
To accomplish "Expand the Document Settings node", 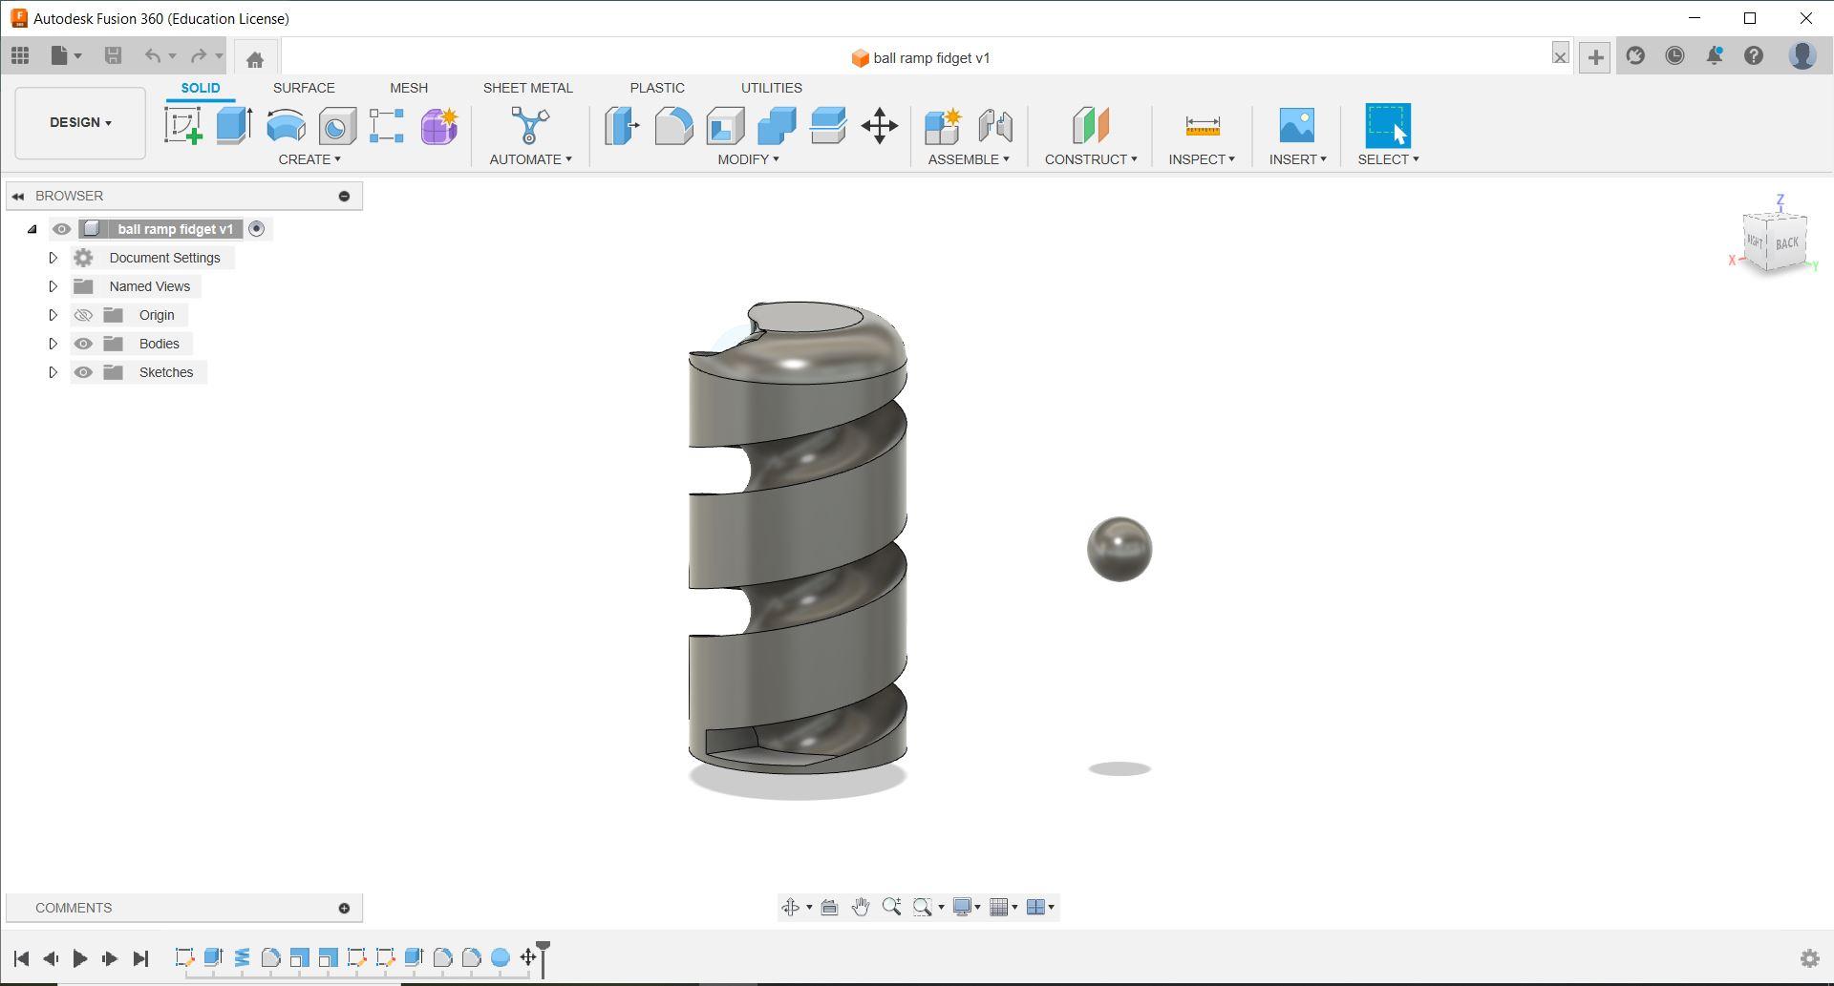I will 53,258.
